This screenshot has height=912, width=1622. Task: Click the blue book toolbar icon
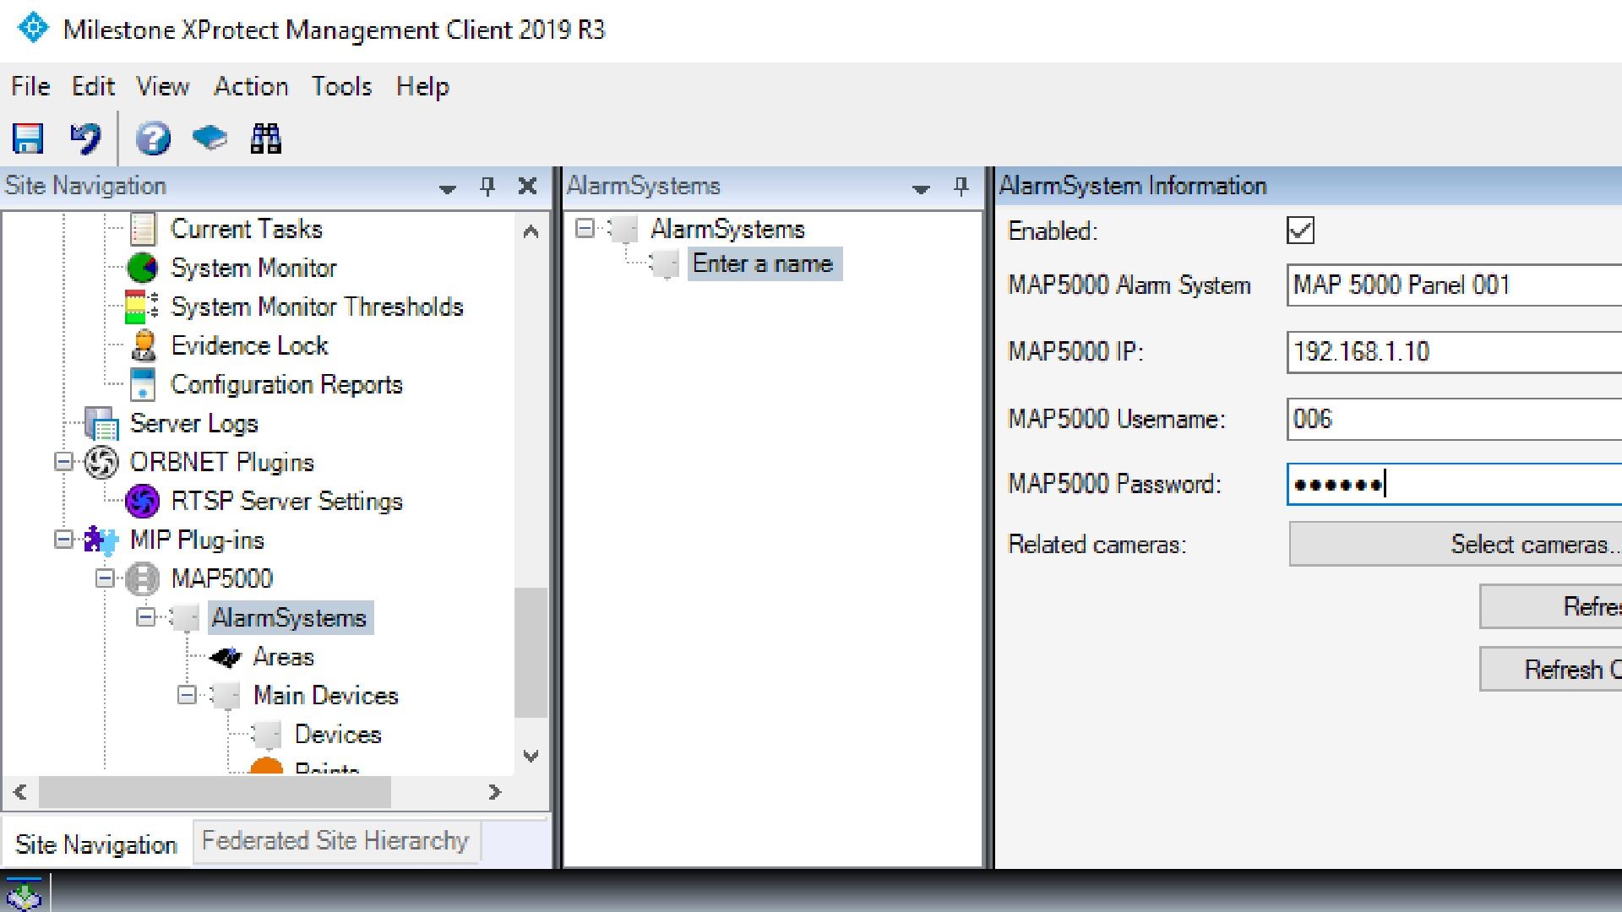tap(210, 138)
